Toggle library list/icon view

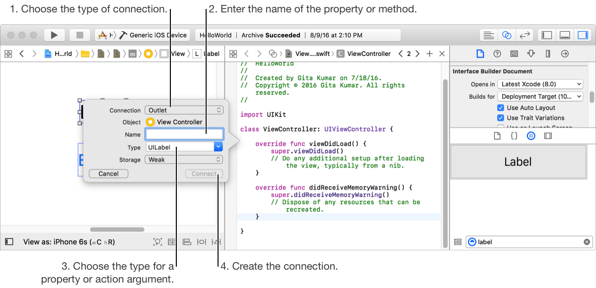457,242
